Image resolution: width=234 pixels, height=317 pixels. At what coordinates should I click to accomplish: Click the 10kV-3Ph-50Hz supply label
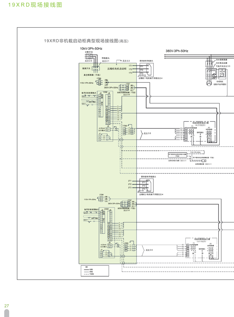(91, 49)
